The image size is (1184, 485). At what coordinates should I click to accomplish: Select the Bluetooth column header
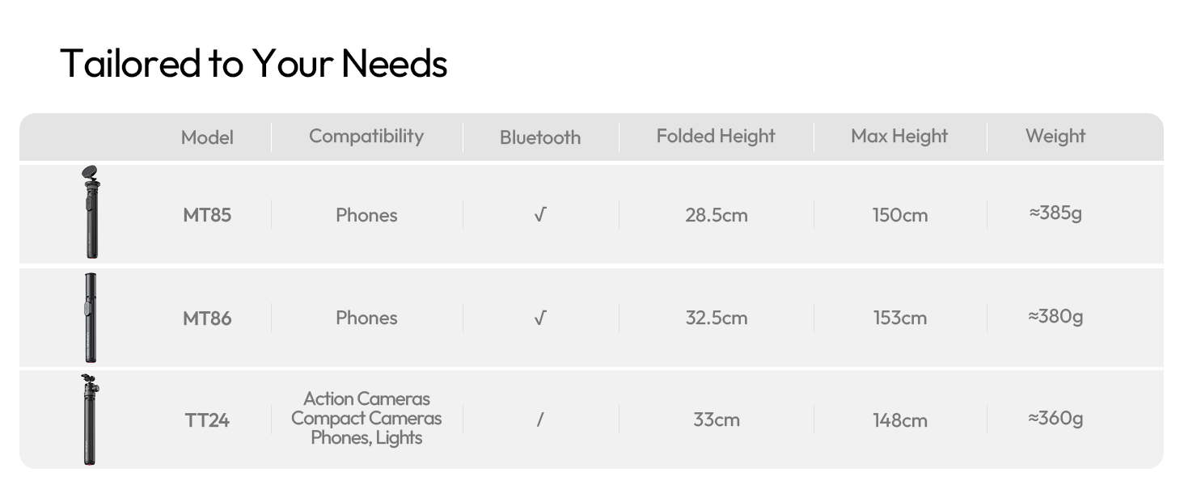[540, 137]
